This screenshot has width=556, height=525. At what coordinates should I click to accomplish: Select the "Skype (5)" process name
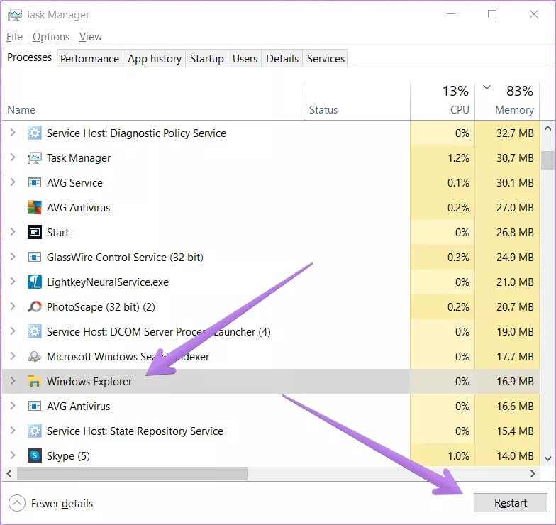68,455
